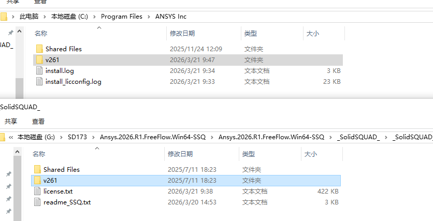Go to 本地磁盘 (G:) in lower breadcrumb
The width and height of the screenshot is (433, 221).
tap(38, 137)
